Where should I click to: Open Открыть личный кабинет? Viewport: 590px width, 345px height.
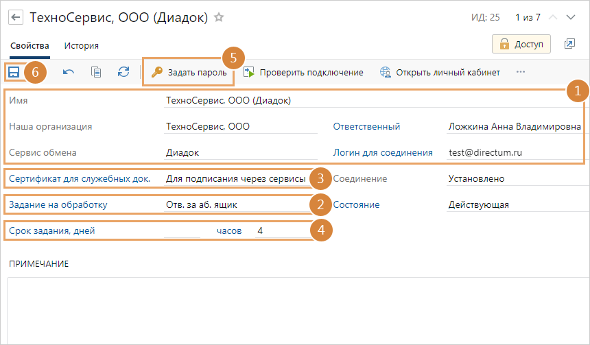[440, 72]
